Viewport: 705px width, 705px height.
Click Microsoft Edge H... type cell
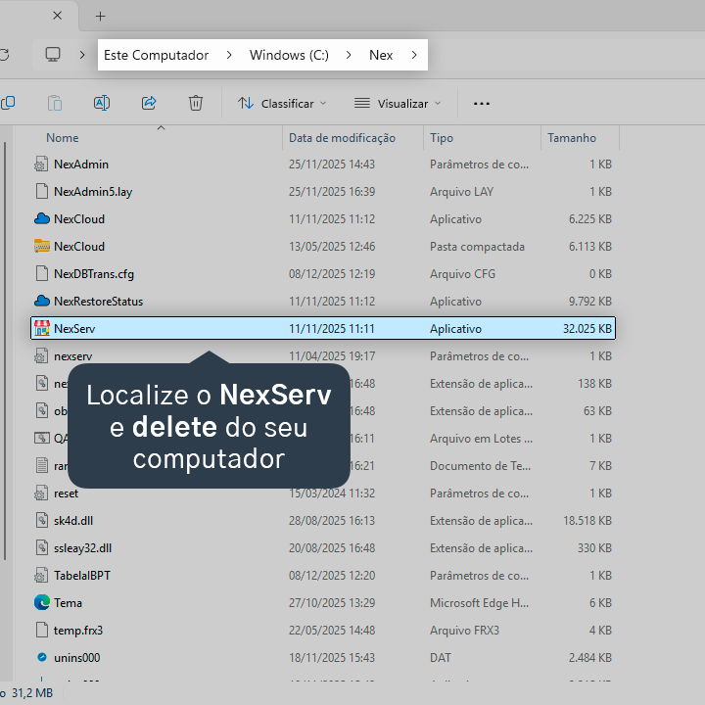479,603
